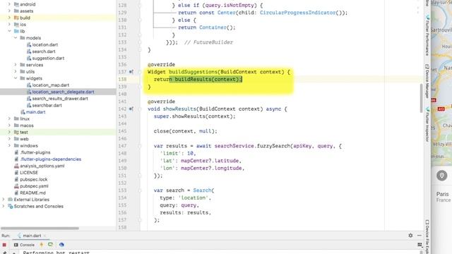452x254 pixels.
Task: Collapse the widgets folder
Action: tap(16, 78)
